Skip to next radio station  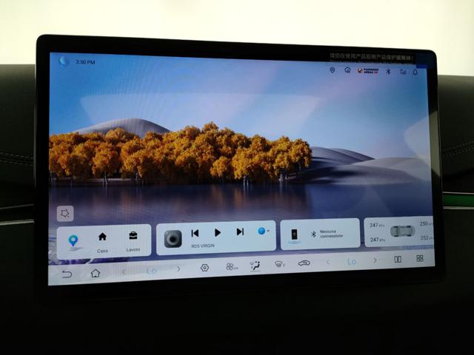pyautogui.click(x=239, y=231)
